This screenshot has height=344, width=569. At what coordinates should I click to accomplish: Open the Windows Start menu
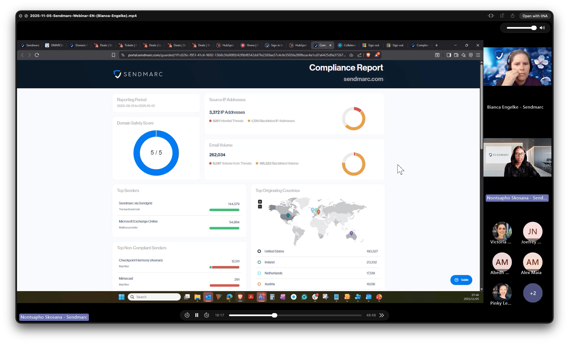point(121,297)
